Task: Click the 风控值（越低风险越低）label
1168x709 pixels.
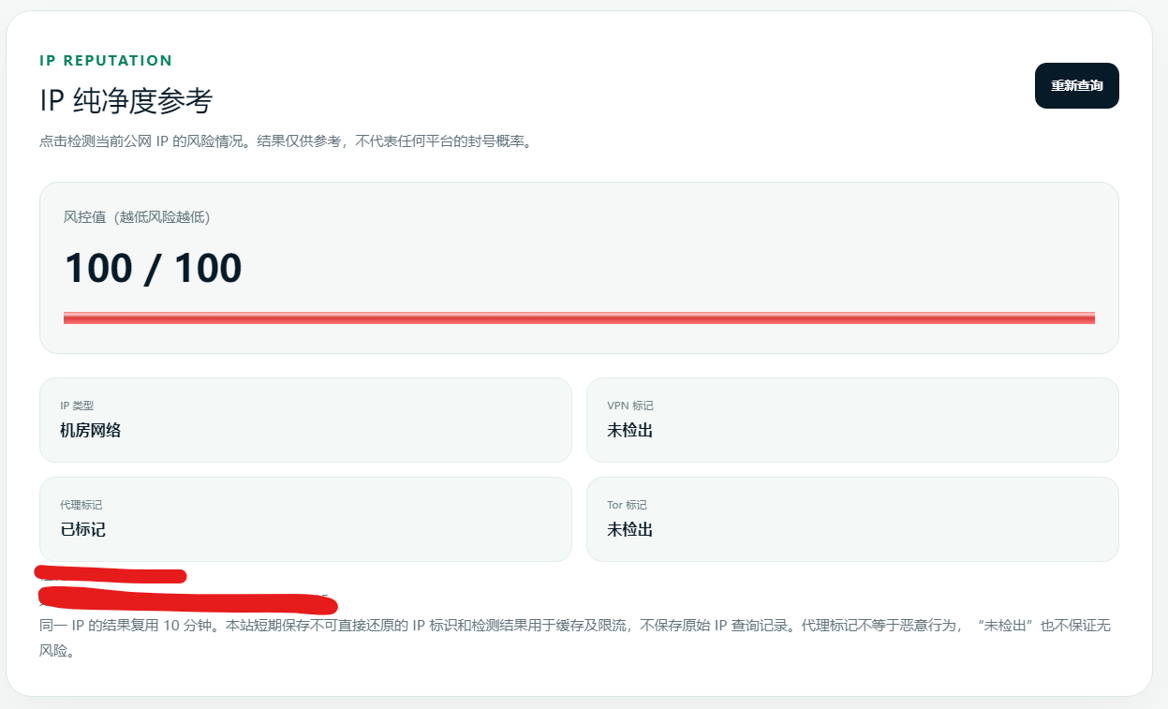Action: coord(137,217)
